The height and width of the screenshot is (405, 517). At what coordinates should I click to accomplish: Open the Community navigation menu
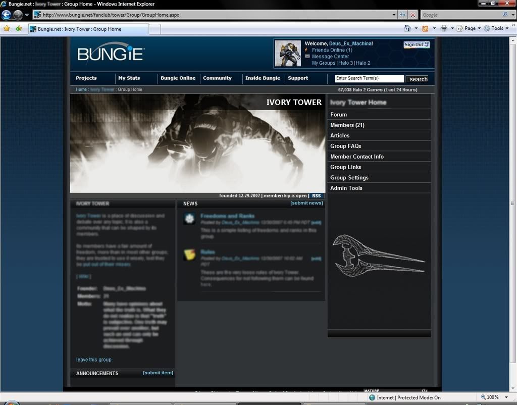(x=217, y=78)
